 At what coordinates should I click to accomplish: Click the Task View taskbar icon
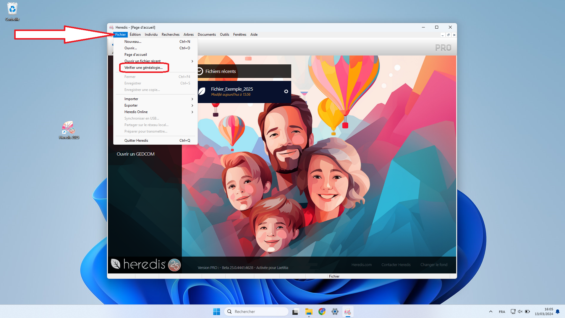coord(295,312)
